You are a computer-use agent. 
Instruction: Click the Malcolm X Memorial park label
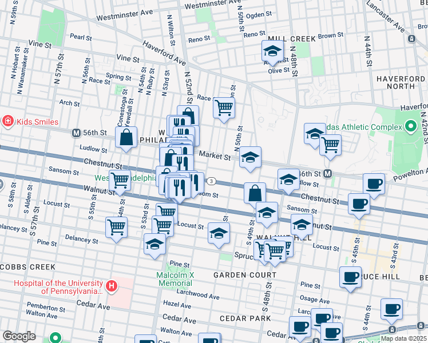tap(175, 279)
